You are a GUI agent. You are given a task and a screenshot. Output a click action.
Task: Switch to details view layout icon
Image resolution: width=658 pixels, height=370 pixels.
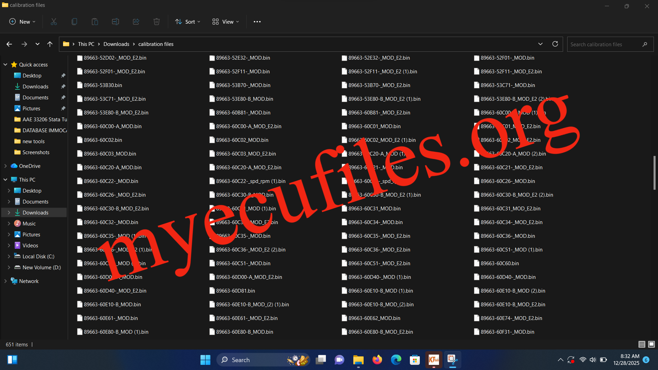coord(642,344)
